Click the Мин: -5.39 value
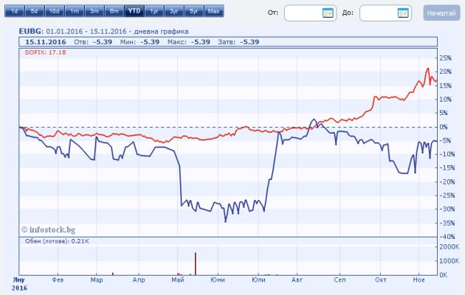The width and height of the screenshot is (465, 295). click(x=139, y=42)
